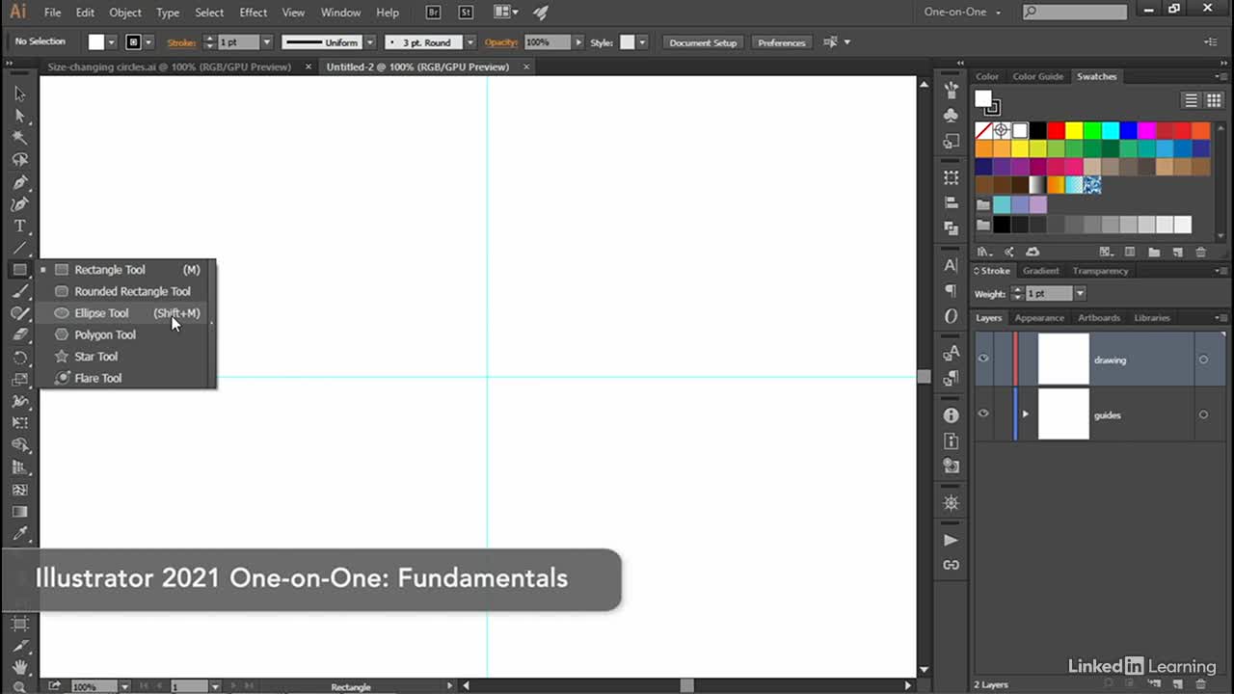Select the Pen tool
Viewport: 1234px width, 694px height.
[19, 182]
